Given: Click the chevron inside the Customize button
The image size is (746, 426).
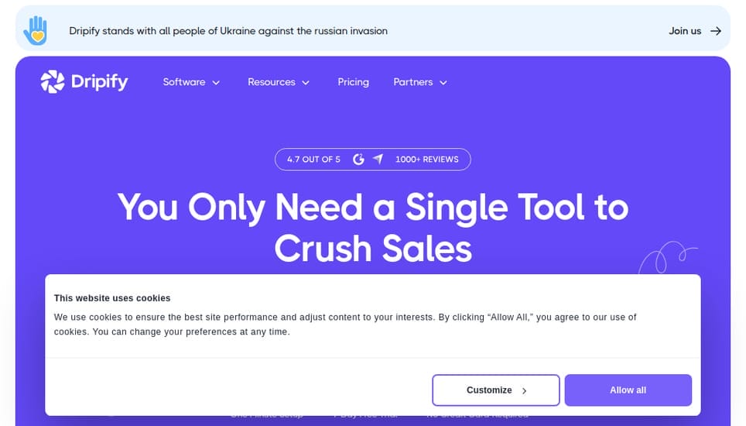Looking at the screenshot, I should (525, 391).
